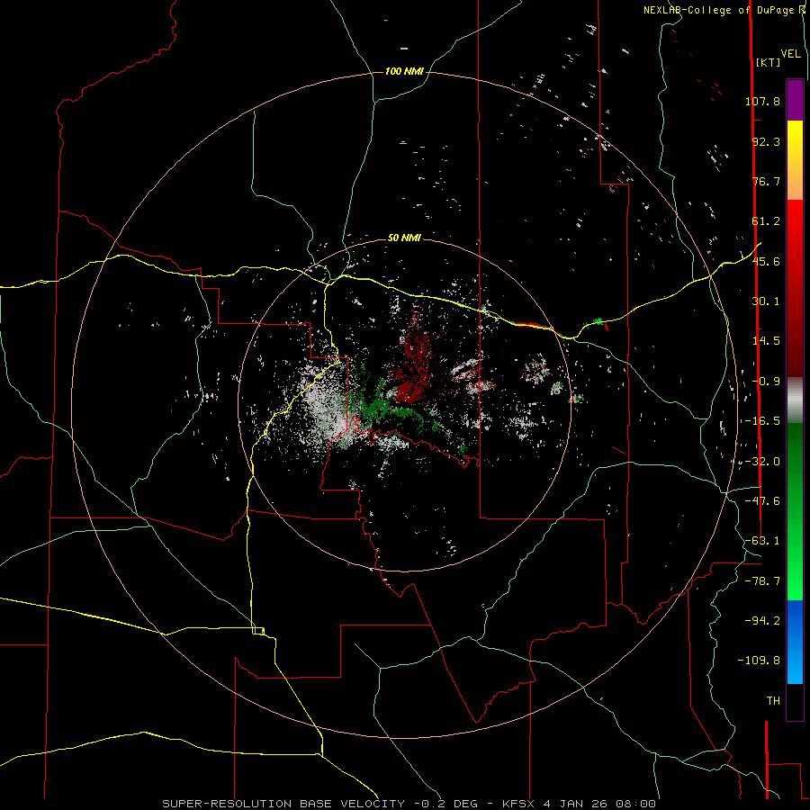
Task: Click the red segment of color bar
Action: [x=795, y=288]
